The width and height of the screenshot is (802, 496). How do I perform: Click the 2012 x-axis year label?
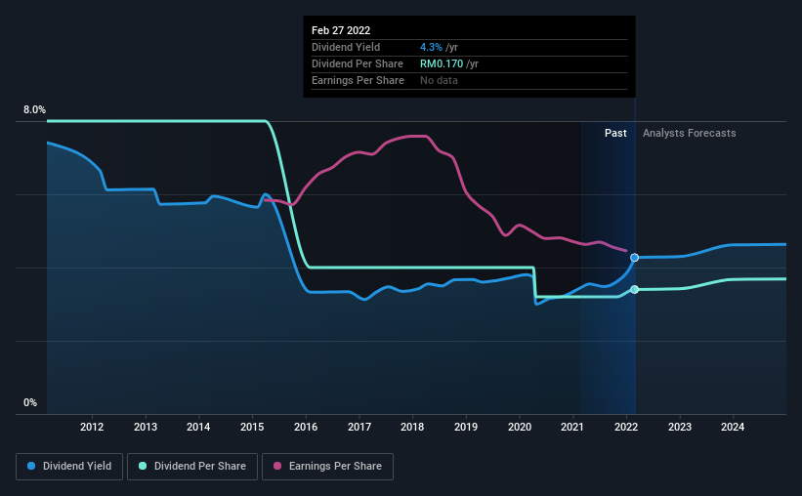coord(92,427)
